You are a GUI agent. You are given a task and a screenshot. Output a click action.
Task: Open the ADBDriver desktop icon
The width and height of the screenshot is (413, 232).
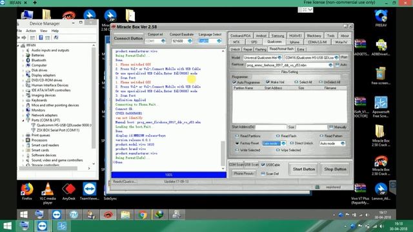(381, 47)
